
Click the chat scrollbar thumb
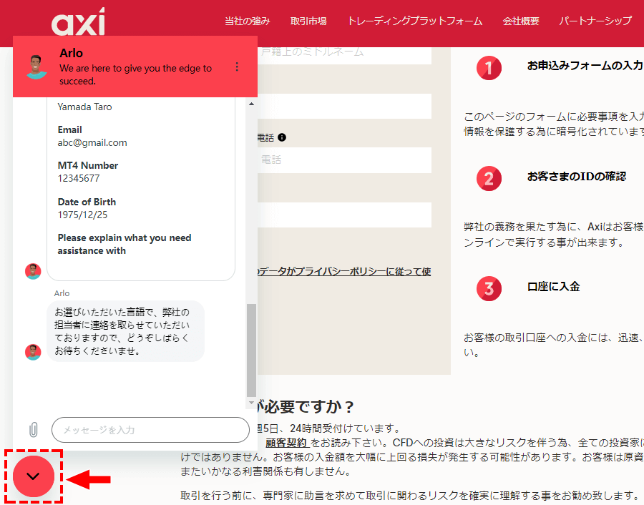(x=251, y=350)
